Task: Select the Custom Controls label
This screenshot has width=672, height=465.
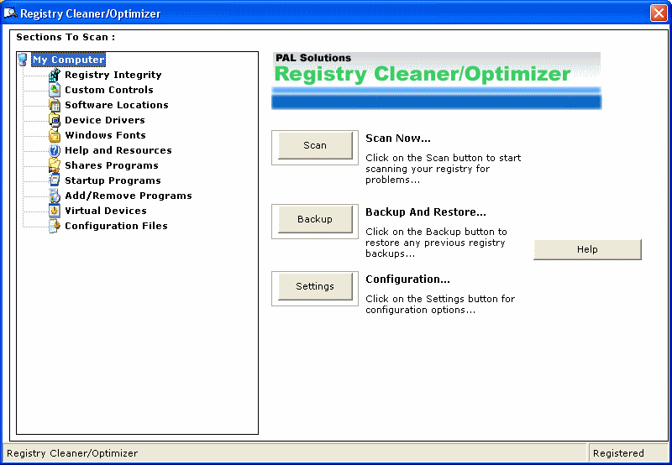Action: (x=109, y=90)
